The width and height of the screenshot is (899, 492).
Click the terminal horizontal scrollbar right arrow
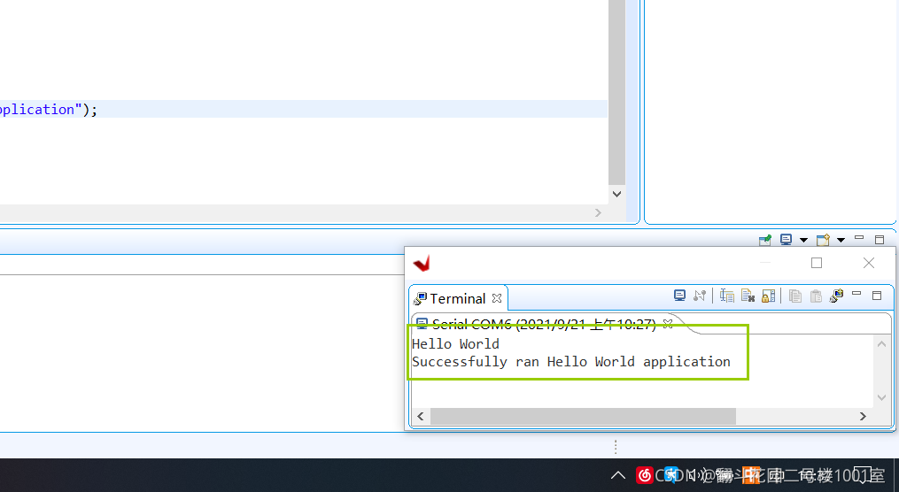click(x=863, y=417)
